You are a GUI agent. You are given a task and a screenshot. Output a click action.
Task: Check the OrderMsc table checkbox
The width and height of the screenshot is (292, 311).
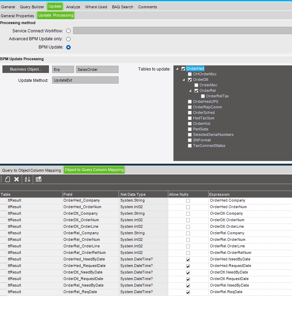[197, 85]
